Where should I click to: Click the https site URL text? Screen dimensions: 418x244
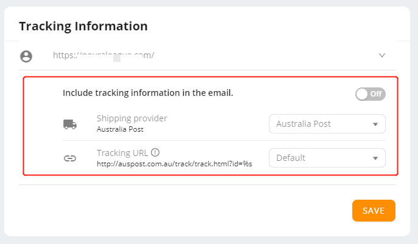(x=103, y=55)
